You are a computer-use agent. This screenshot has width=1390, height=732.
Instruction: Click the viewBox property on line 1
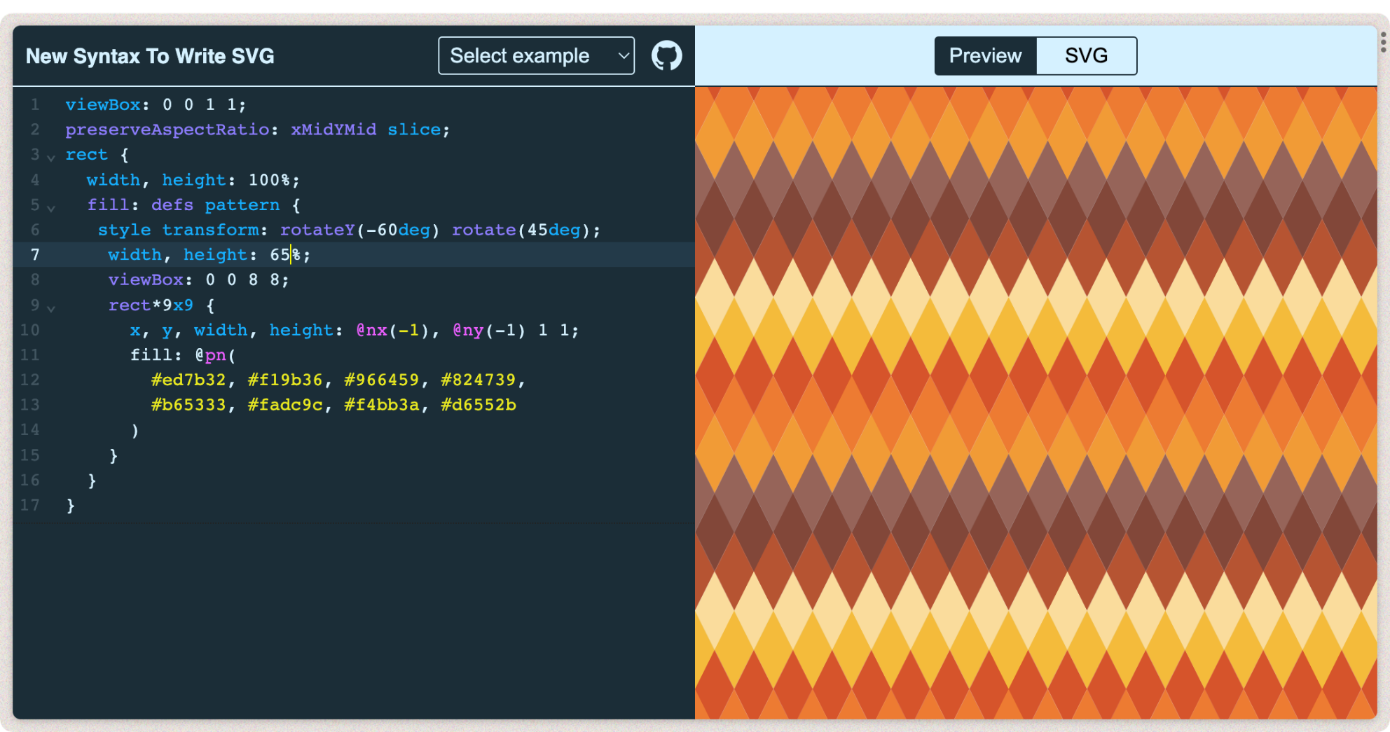[103, 104]
